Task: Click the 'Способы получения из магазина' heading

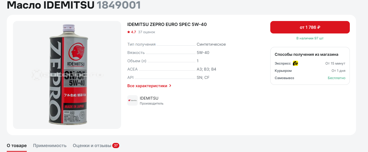Action: [306, 54]
